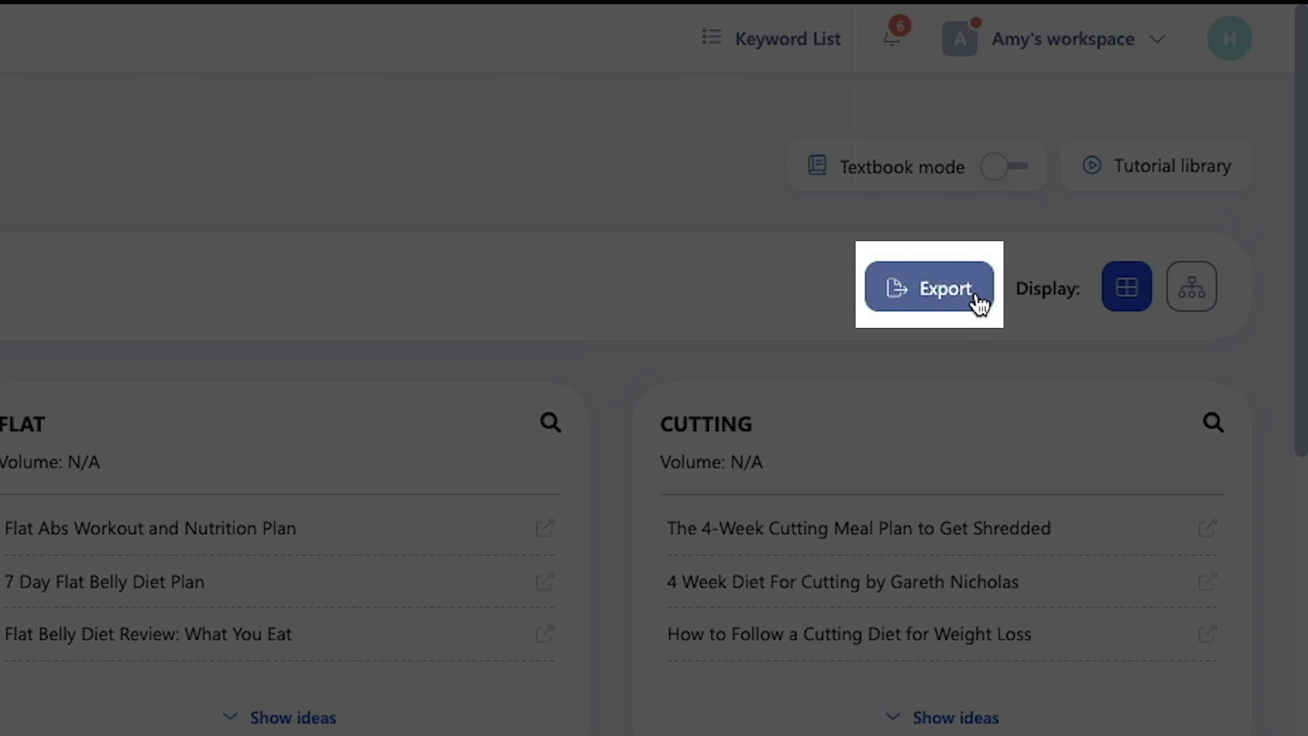The height and width of the screenshot is (736, 1308).
Task: Switch to tree hierarchy display view
Action: [1191, 287]
